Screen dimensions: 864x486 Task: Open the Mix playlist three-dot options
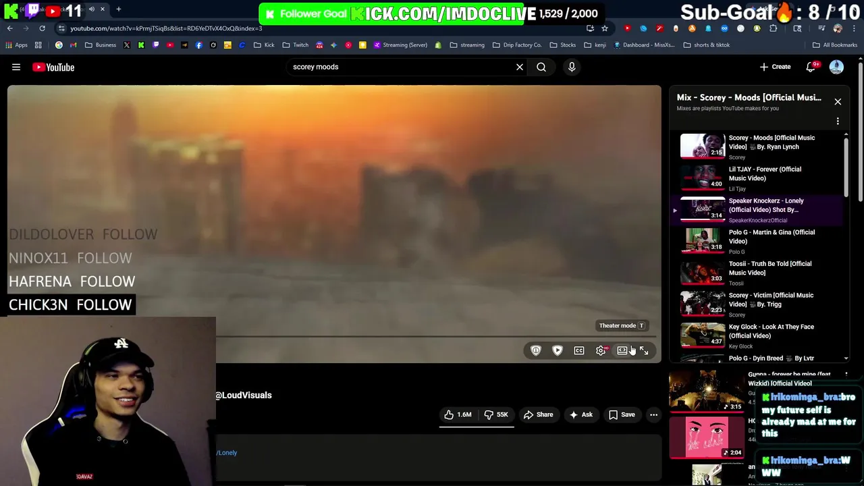pos(838,122)
